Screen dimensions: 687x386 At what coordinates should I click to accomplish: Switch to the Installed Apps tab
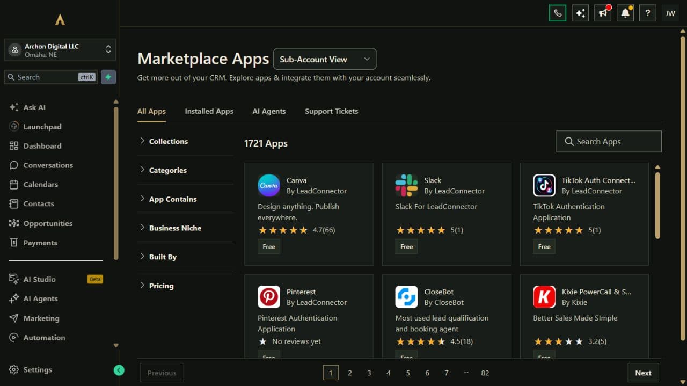[x=209, y=111]
